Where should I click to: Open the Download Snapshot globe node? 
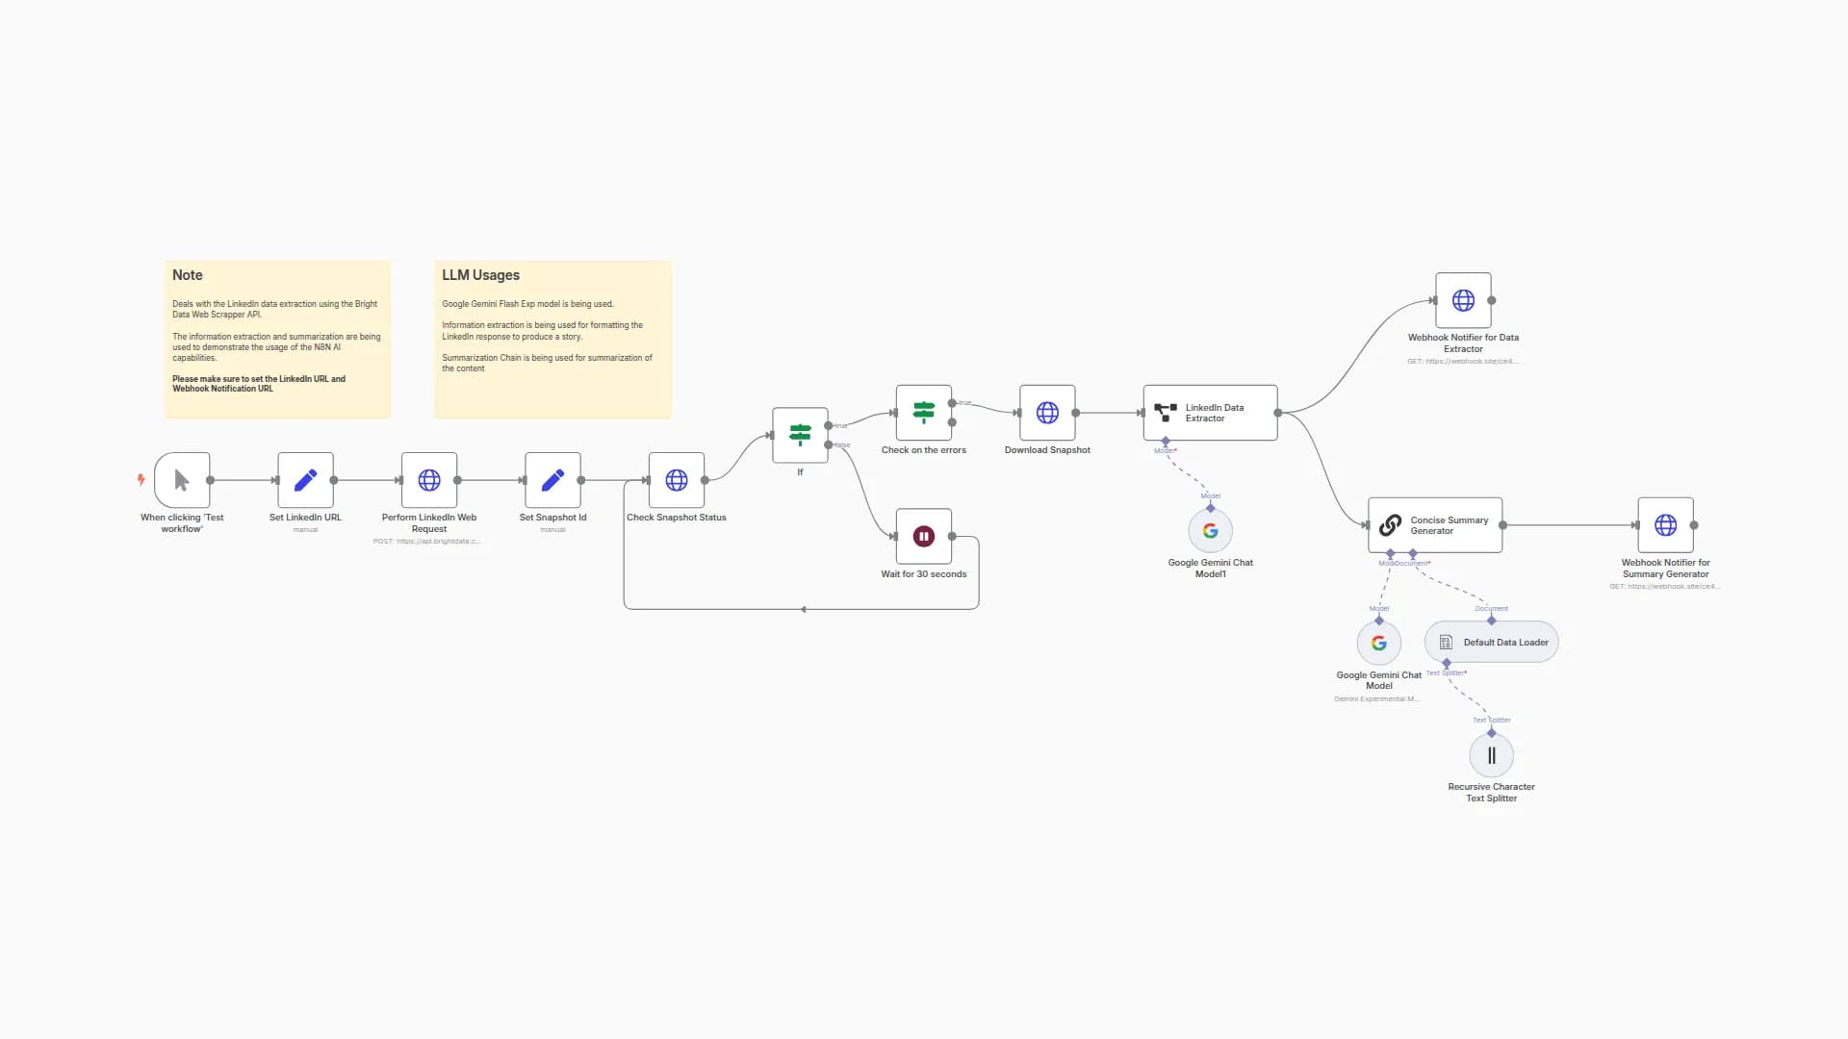coord(1047,413)
